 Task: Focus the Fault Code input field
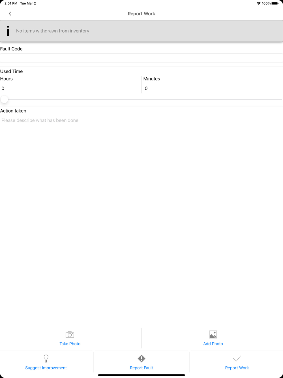tap(141, 58)
